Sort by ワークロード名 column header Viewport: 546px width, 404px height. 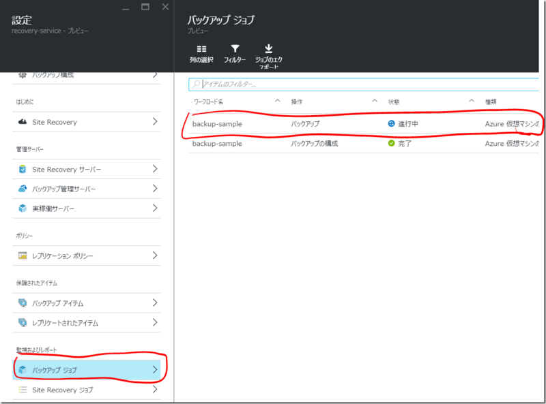[208, 102]
